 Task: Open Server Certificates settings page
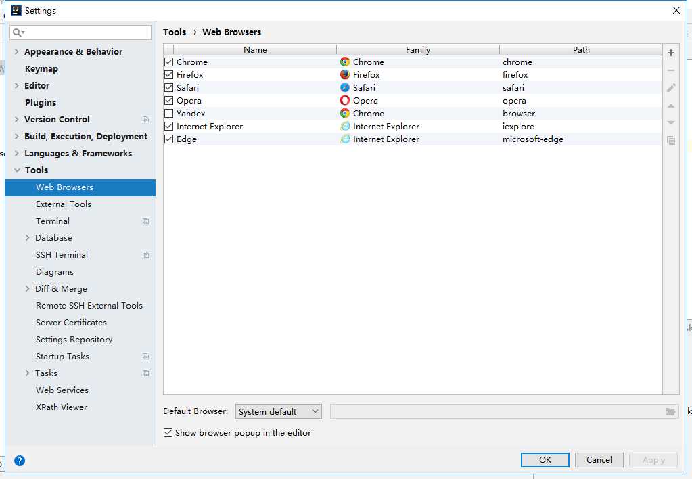point(71,322)
